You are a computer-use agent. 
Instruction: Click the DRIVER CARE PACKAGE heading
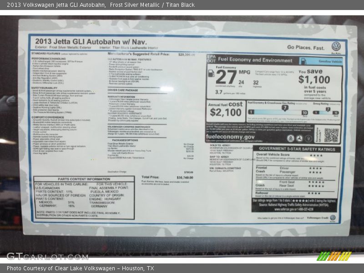click(x=123, y=90)
